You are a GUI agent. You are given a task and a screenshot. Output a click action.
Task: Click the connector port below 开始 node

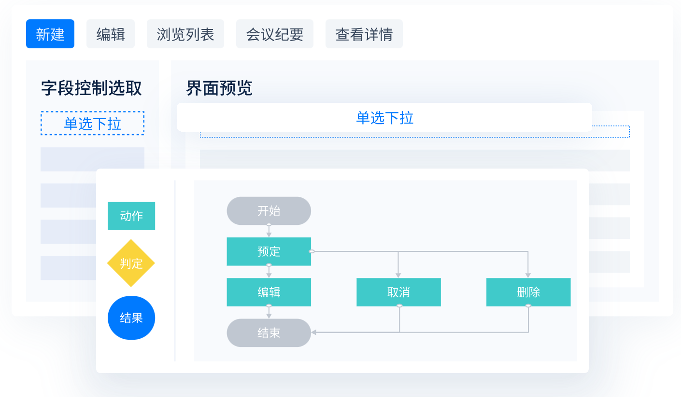click(269, 225)
